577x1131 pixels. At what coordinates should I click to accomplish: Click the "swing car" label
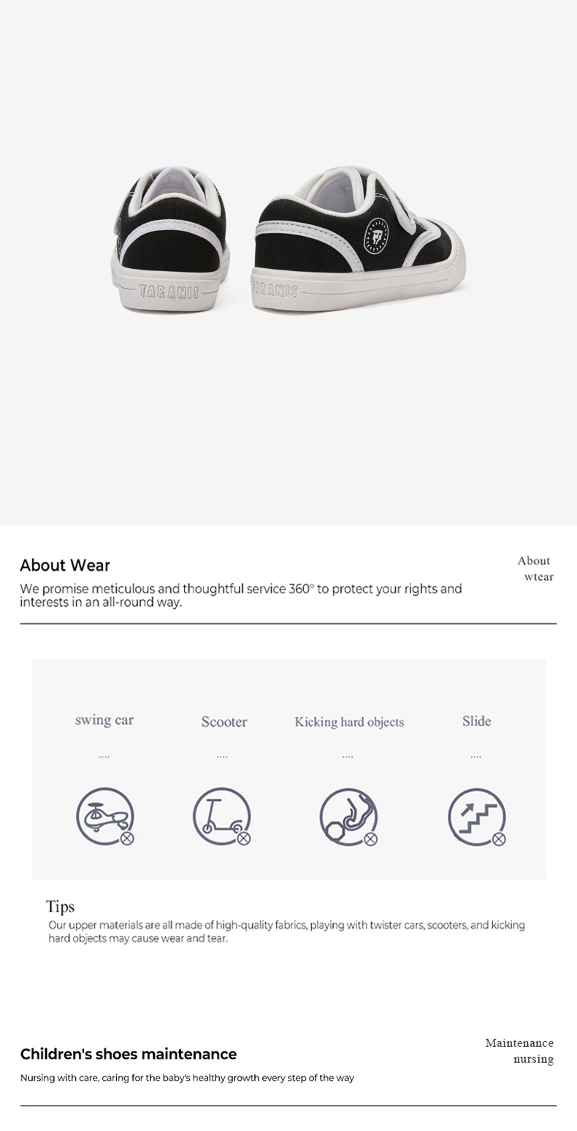[104, 720]
